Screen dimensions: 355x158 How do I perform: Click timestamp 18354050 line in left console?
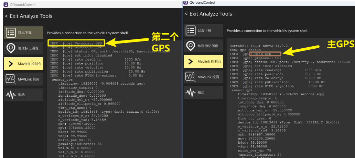(x=101, y=84)
